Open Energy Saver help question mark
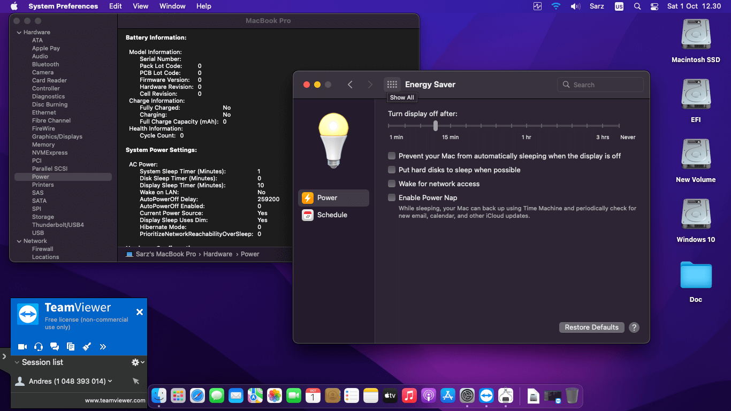731x411 pixels. click(x=634, y=328)
